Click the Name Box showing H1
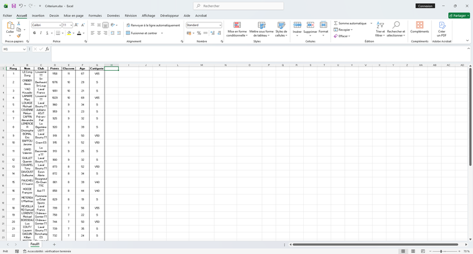473x254 pixels. tap(12, 49)
